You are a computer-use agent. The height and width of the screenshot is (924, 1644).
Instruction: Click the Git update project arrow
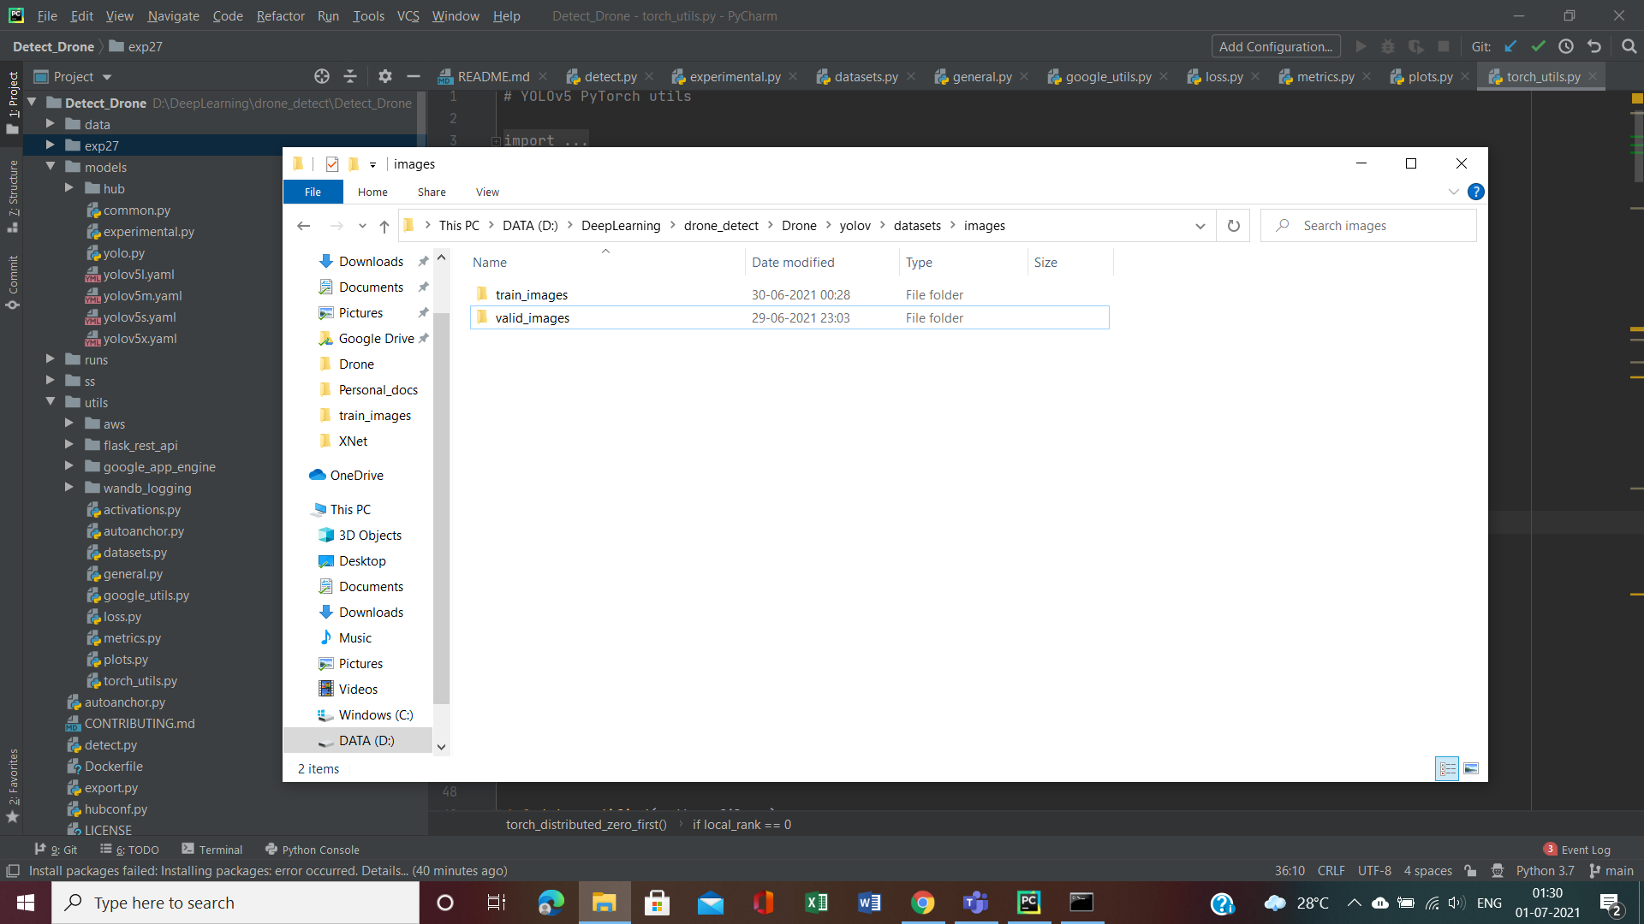pos(1511,47)
